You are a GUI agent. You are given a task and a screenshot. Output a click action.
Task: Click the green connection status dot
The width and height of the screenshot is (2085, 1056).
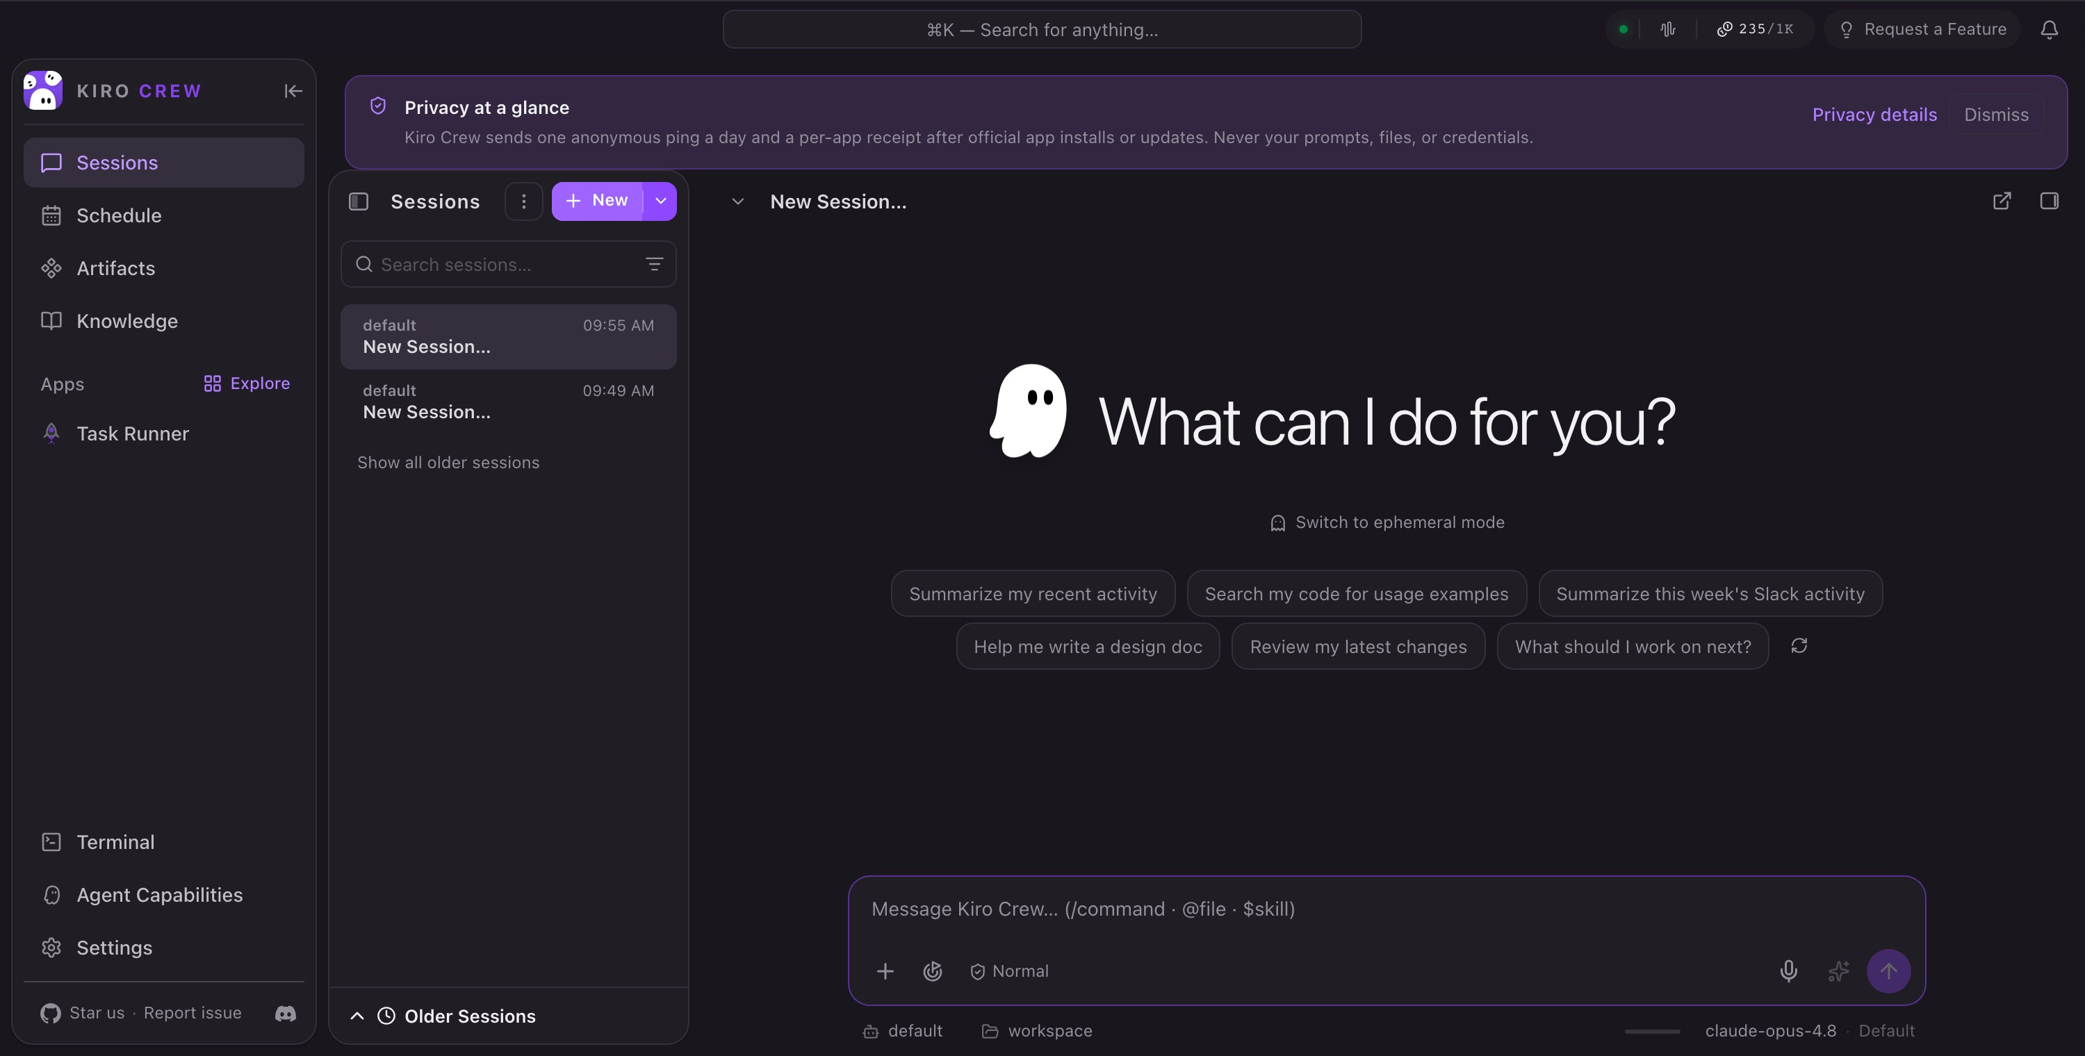pos(1623,29)
